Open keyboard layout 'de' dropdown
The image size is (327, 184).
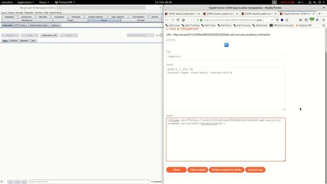pyautogui.click(x=300, y=2)
